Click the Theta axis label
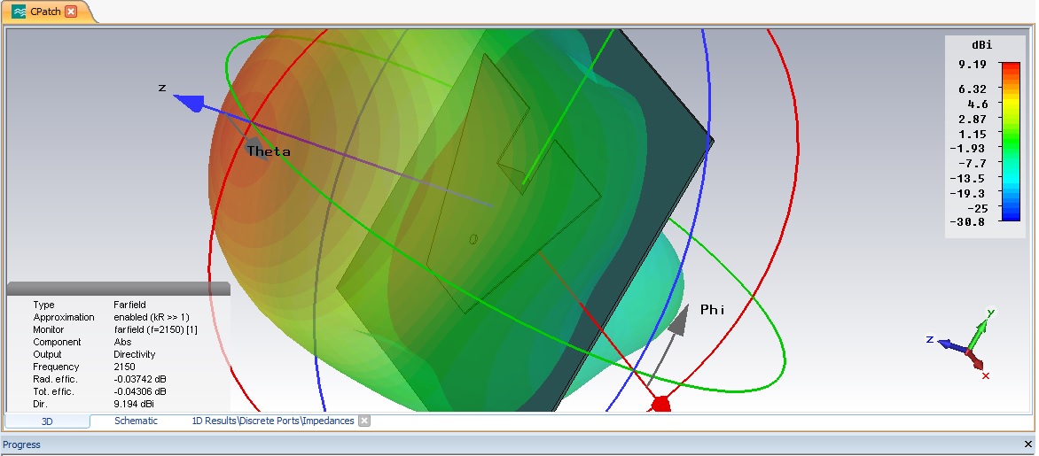Viewport: 1039px width, 456px height. tap(269, 151)
